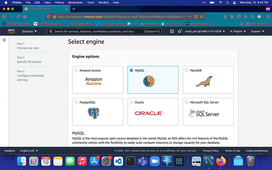The height and width of the screenshot is (170, 272).
Task: Open Firefox application hamburger menu
Action: click(x=268, y=17)
